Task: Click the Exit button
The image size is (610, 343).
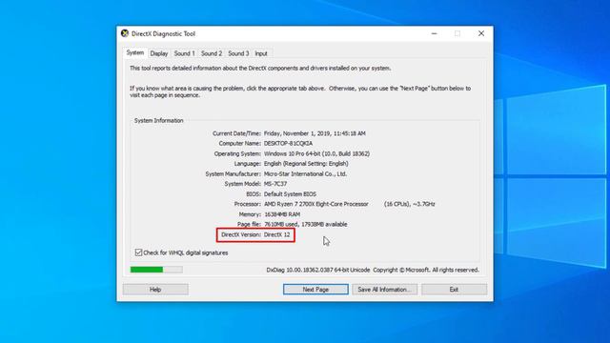Action: pyautogui.click(x=454, y=290)
